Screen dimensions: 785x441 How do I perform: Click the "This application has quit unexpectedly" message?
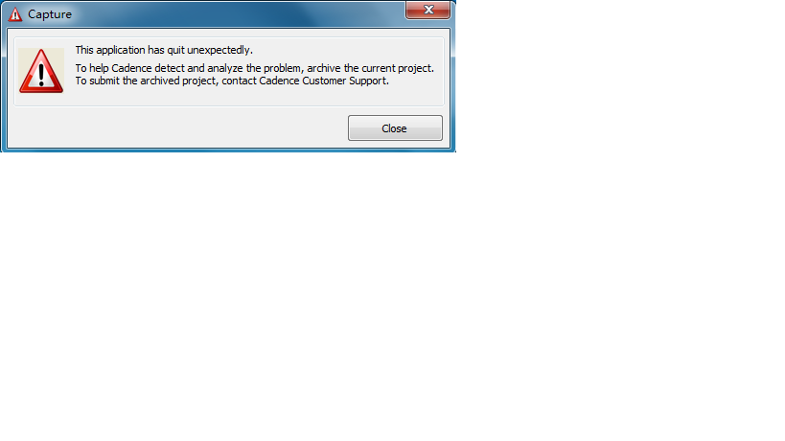click(164, 50)
